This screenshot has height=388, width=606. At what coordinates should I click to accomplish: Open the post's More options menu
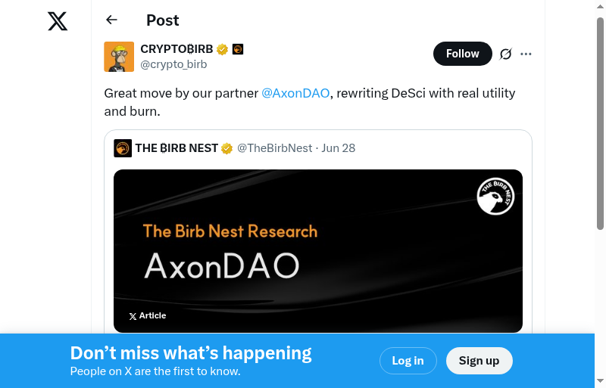pyautogui.click(x=526, y=54)
